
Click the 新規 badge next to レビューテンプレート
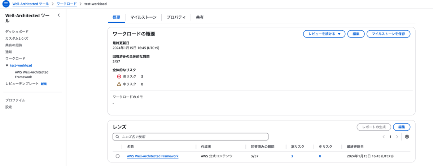pyautogui.click(x=44, y=84)
